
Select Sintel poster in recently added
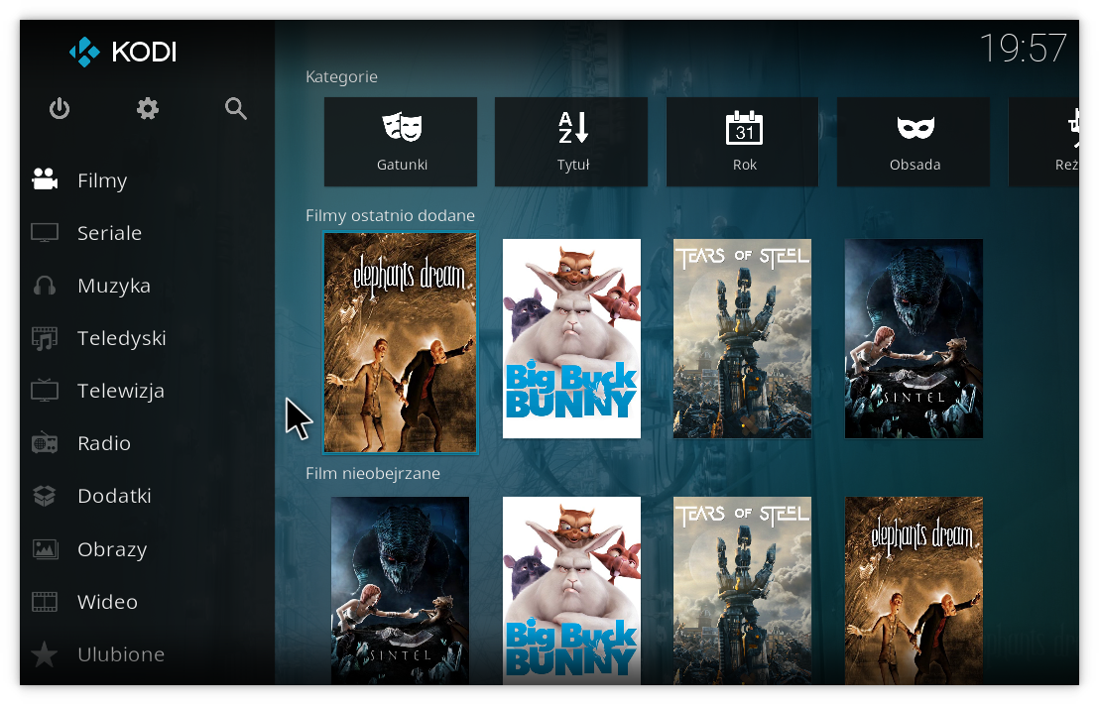point(914,338)
